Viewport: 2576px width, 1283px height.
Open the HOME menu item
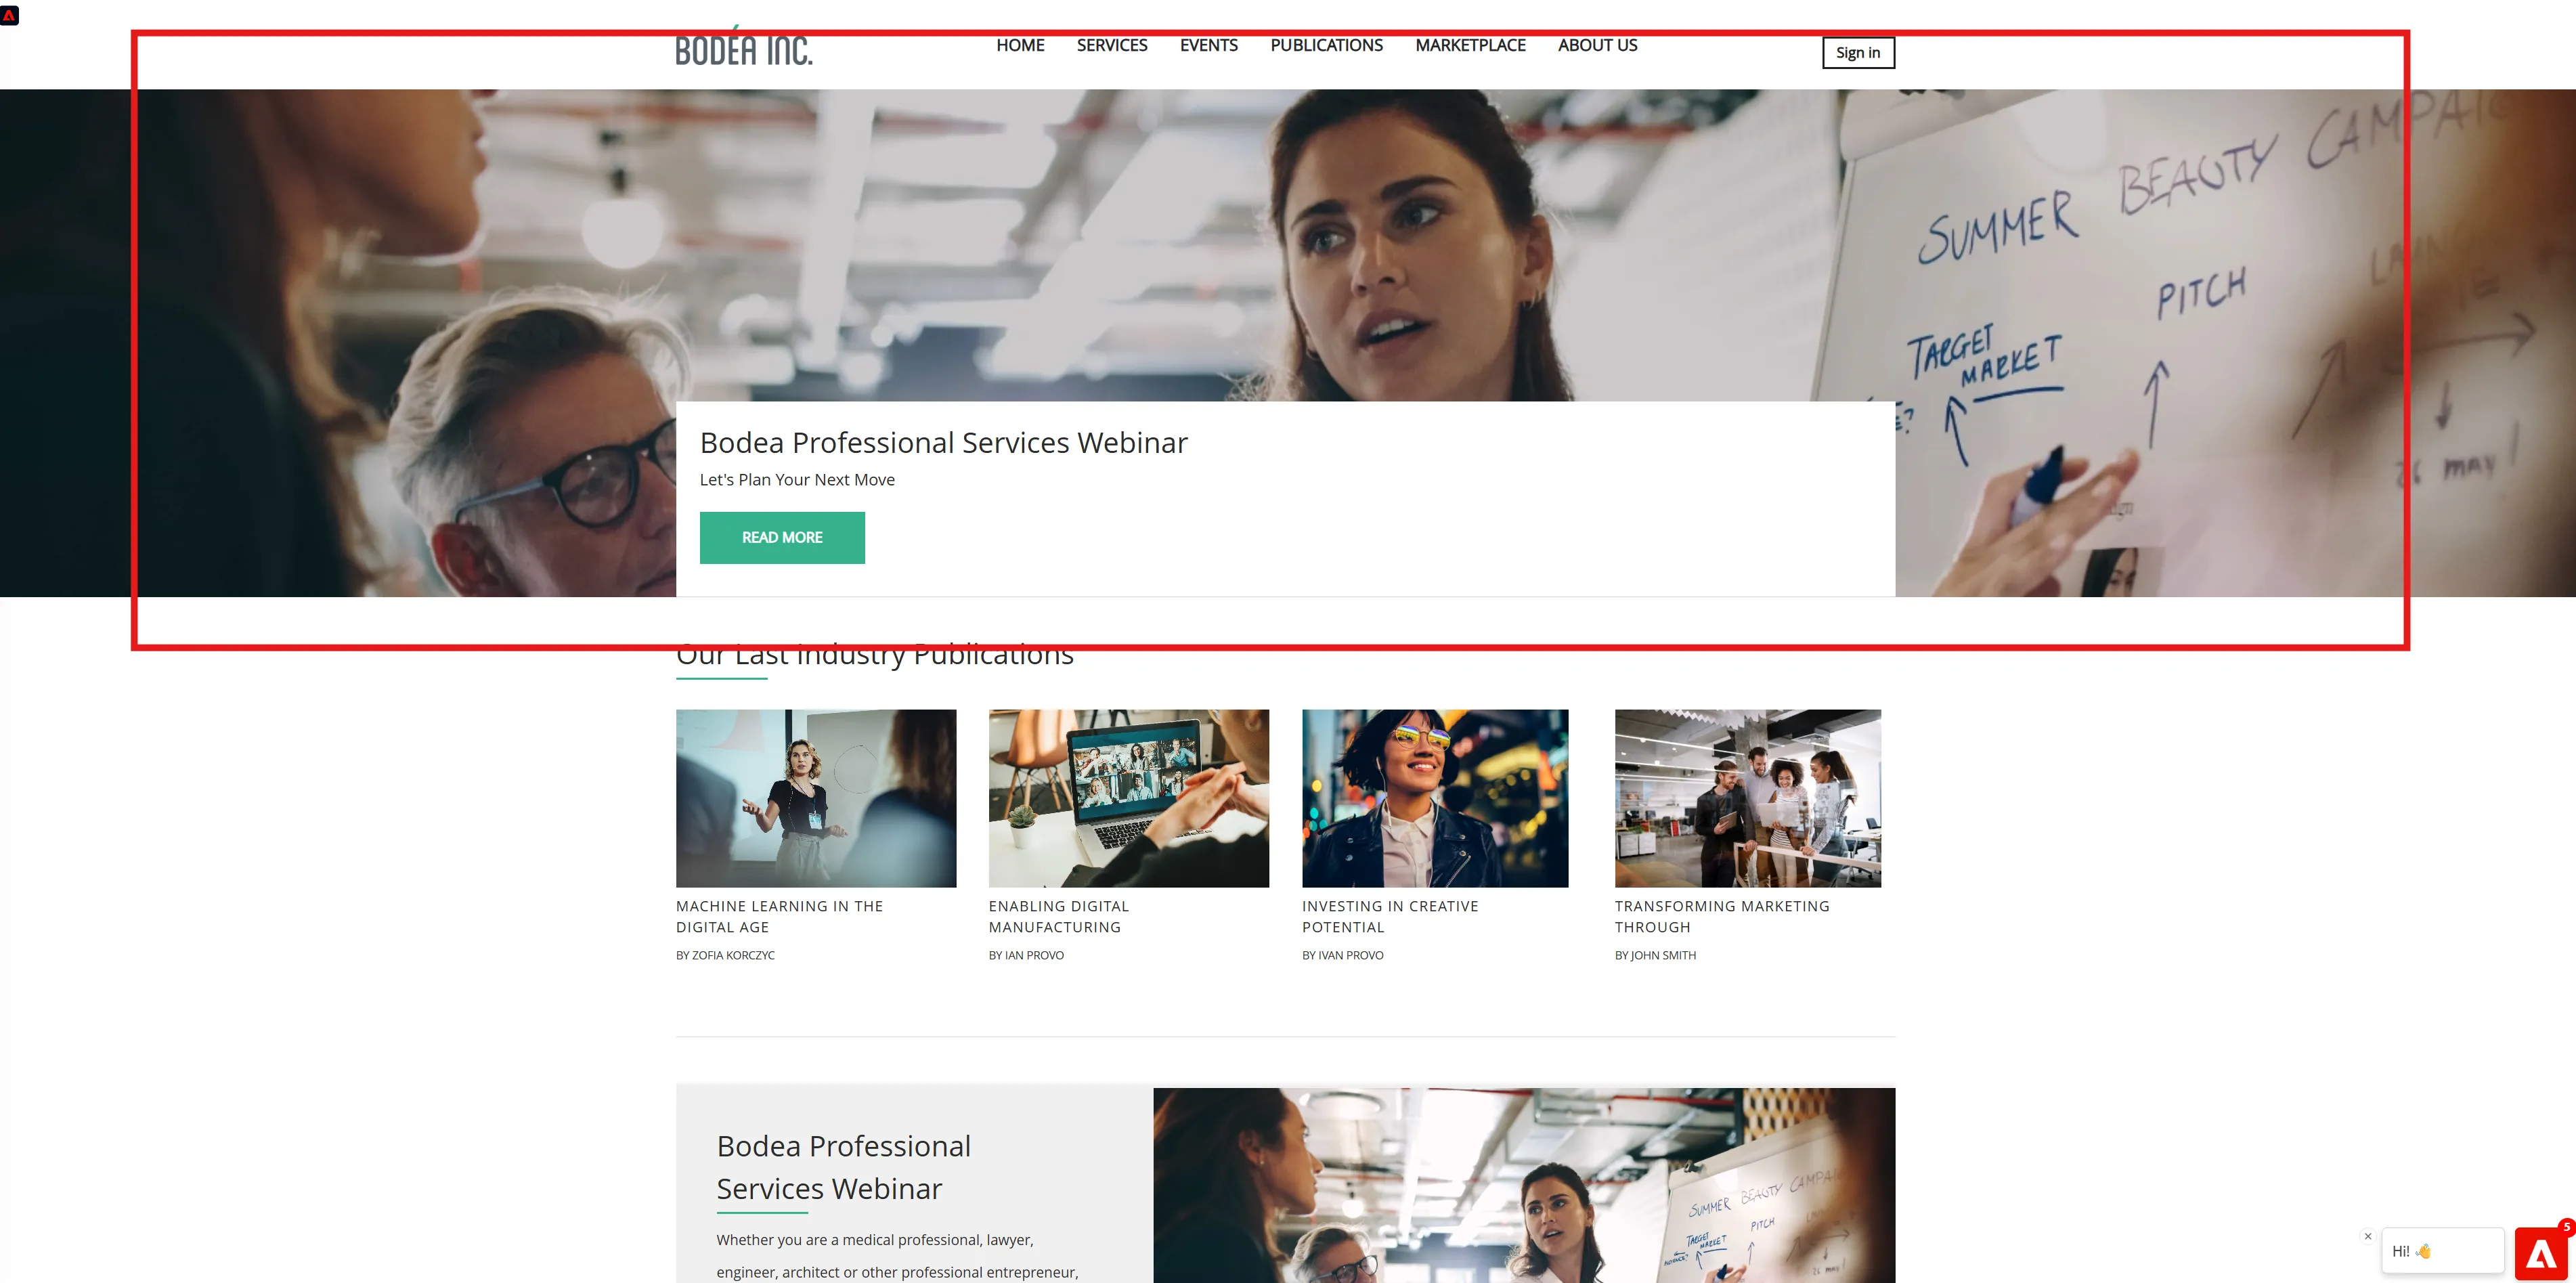(1020, 45)
